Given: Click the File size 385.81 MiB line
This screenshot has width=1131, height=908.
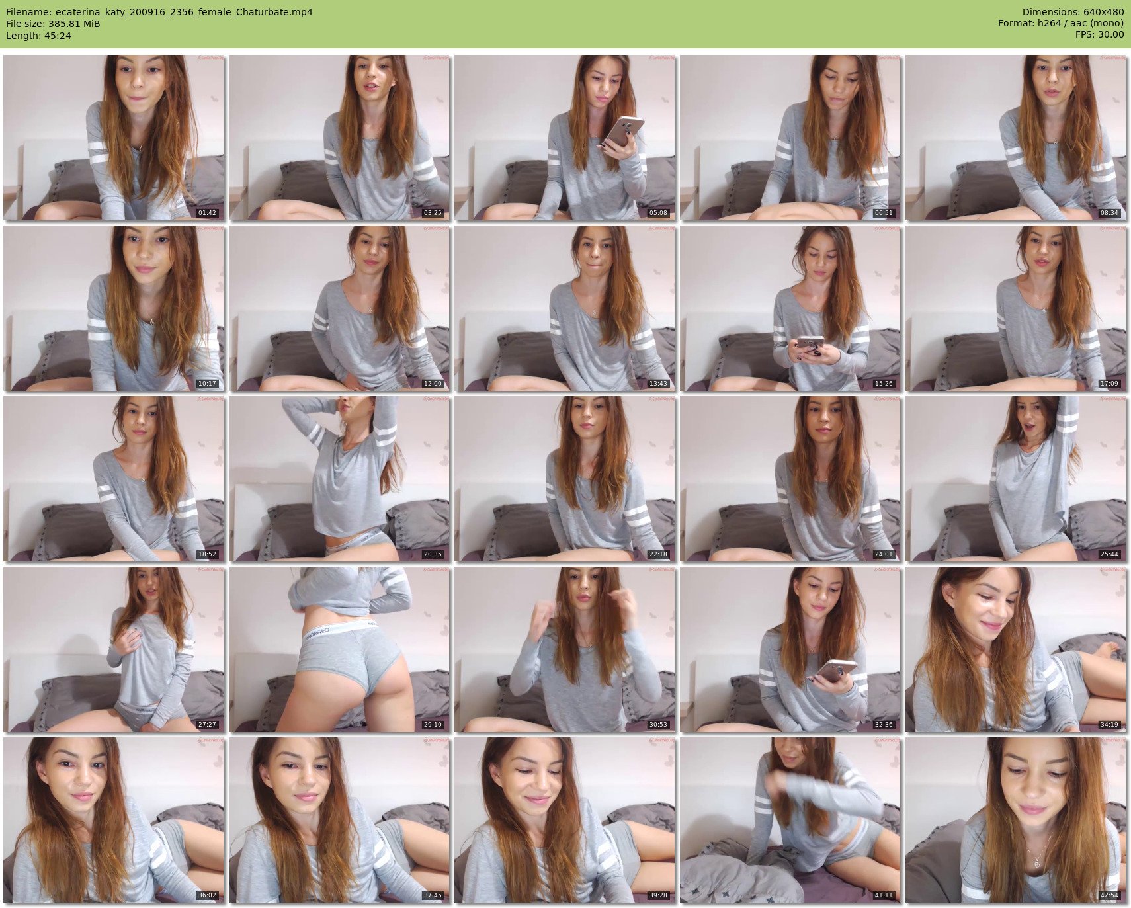Looking at the screenshot, I should 53,24.
